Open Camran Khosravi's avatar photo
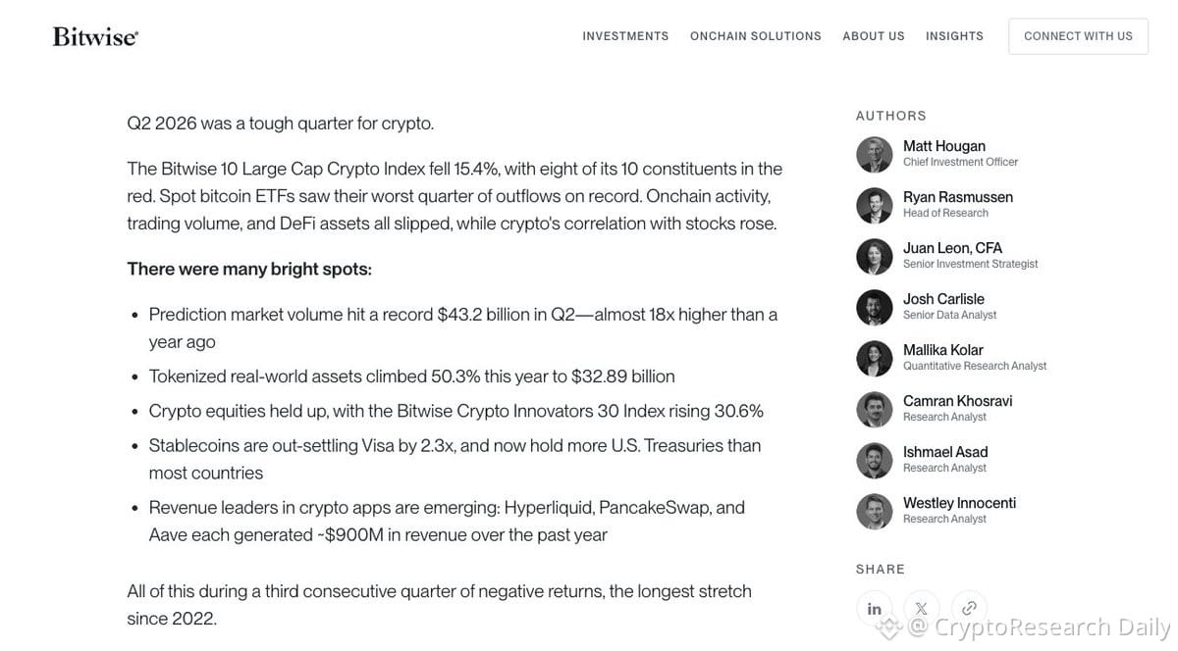1178x651 pixels. [874, 409]
